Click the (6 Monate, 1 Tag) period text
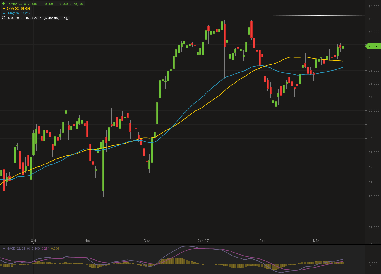 click(56, 18)
